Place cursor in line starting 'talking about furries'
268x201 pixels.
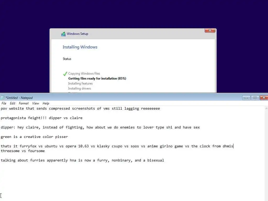click(82, 160)
